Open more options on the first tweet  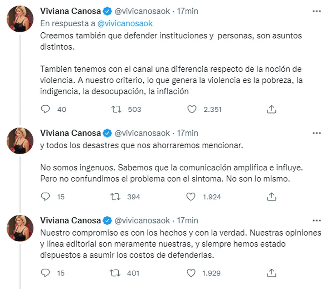click(x=317, y=11)
